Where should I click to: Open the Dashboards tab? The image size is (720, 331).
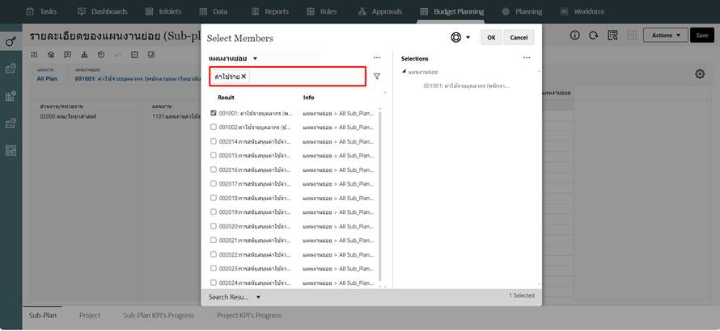[103, 11]
